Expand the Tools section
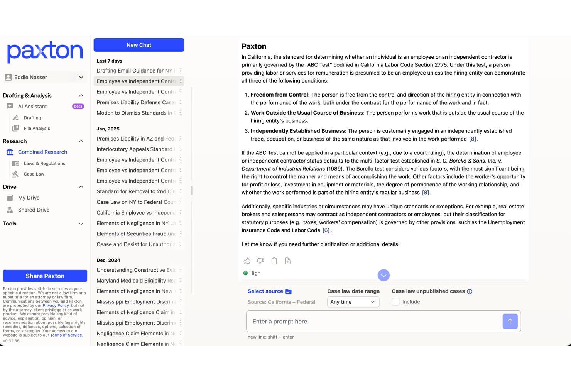 81,224
